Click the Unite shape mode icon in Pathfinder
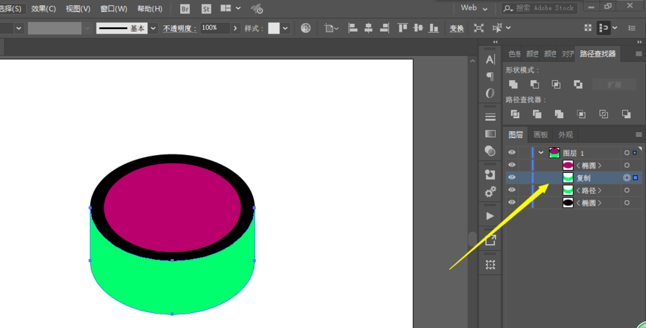Screen dimensions: 646x328 [514, 85]
